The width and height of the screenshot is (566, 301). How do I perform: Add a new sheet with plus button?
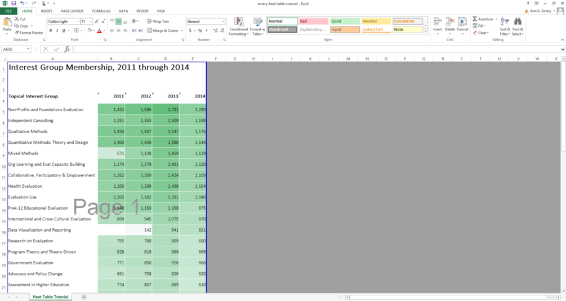coord(84,297)
